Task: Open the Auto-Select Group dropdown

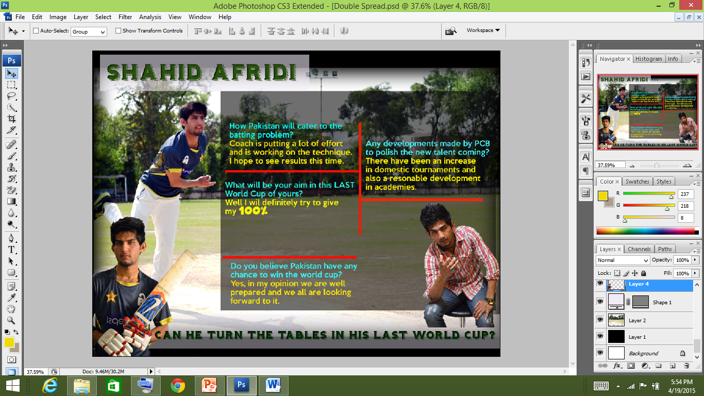Action: tap(89, 31)
